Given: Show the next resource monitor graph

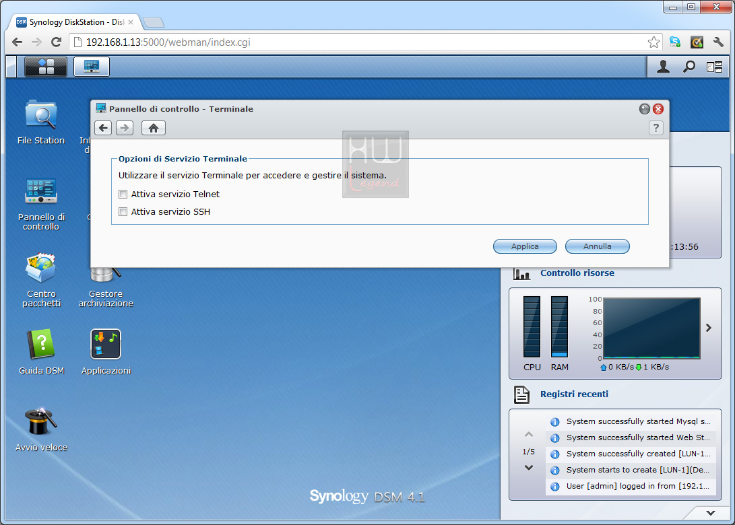Looking at the screenshot, I should 709,328.
